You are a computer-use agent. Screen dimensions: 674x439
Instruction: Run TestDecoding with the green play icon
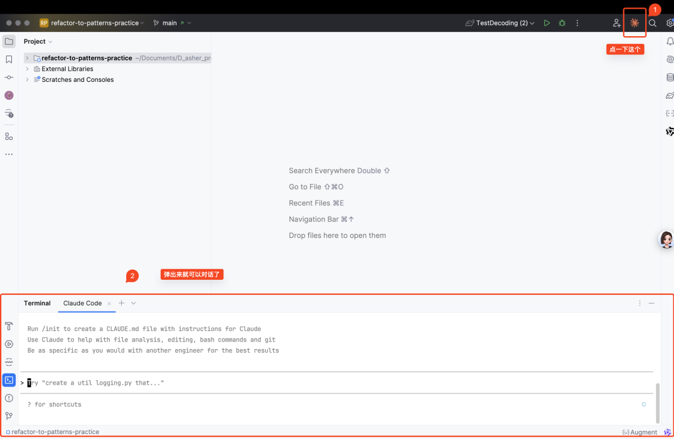547,23
